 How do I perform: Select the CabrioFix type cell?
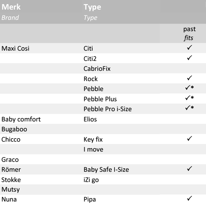97,68
